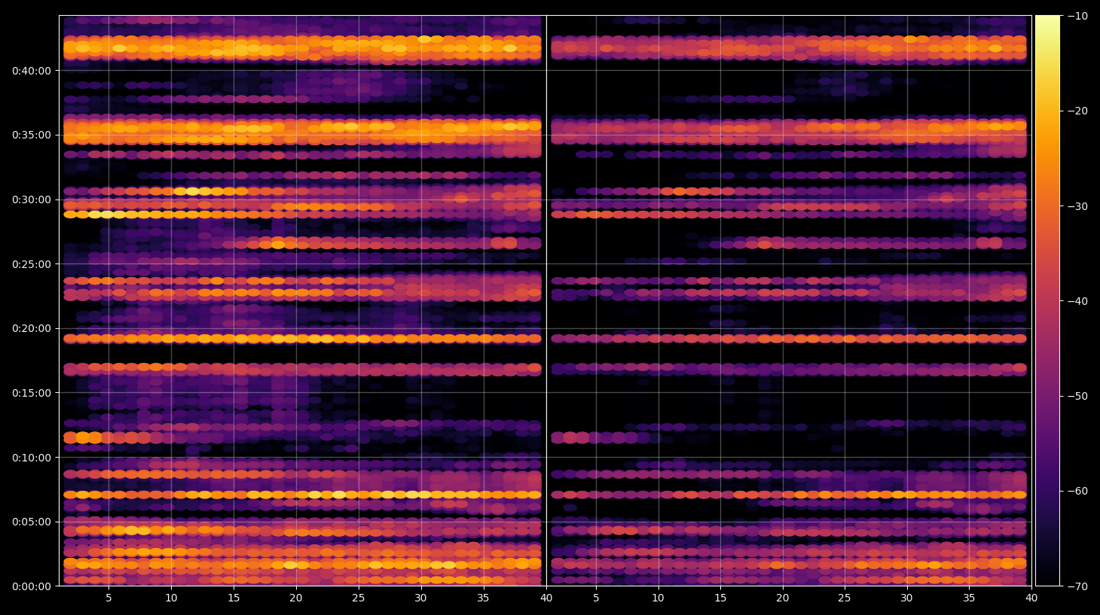
Task: Select the 0:30:00 time axis label
Action: point(32,199)
